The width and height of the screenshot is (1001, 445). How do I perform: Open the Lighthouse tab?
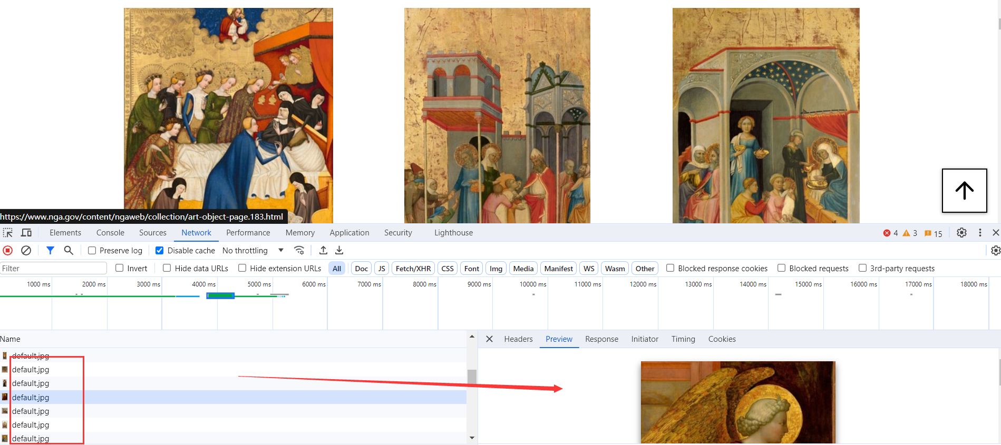pos(453,233)
